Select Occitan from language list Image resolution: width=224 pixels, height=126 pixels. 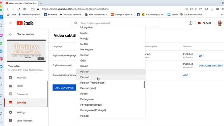tap(111, 55)
